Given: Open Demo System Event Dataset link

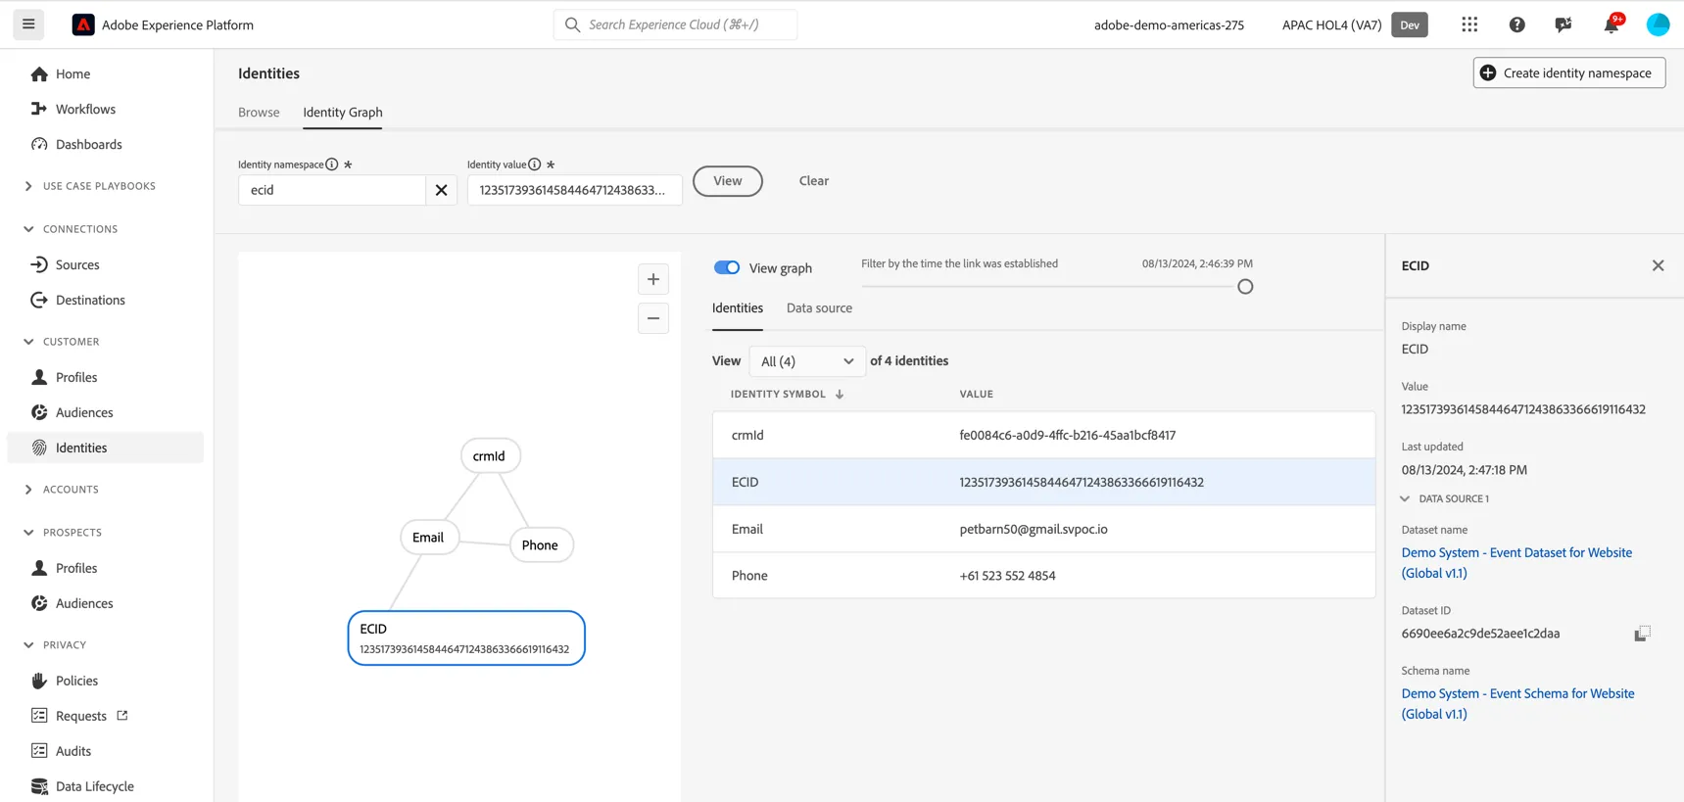Looking at the screenshot, I should (1516, 563).
